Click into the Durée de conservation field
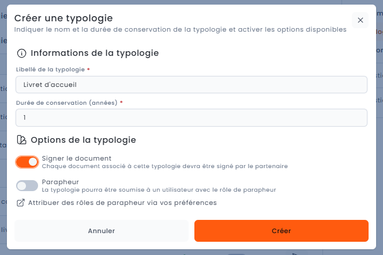Viewport: 383px width, 255px height. [x=191, y=117]
